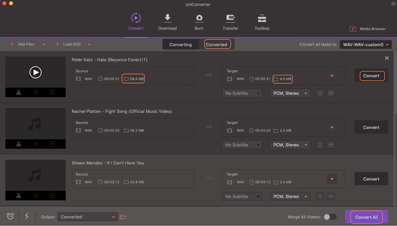The width and height of the screenshot is (397, 226).
Task: Trim the Rachel Platten track with scissors
Action: pyautogui.click(x=19, y=144)
